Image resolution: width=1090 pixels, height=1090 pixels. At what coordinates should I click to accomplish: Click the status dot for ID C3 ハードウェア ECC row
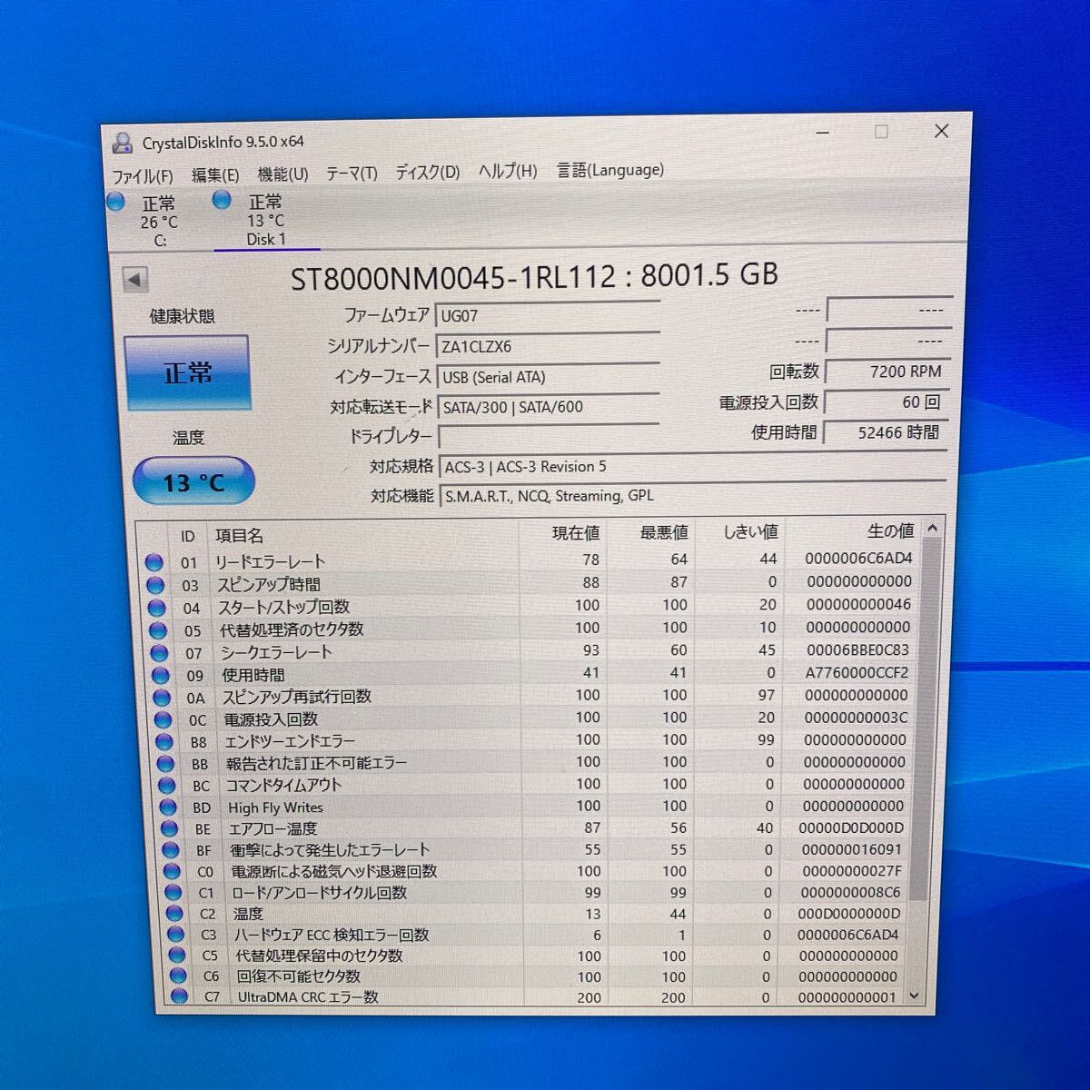pyautogui.click(x=175, y=936)
